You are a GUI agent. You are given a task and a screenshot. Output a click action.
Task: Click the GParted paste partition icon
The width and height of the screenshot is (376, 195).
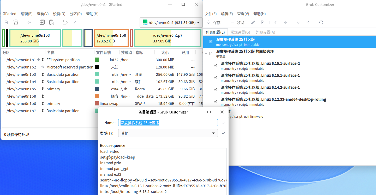click(52, 22)
